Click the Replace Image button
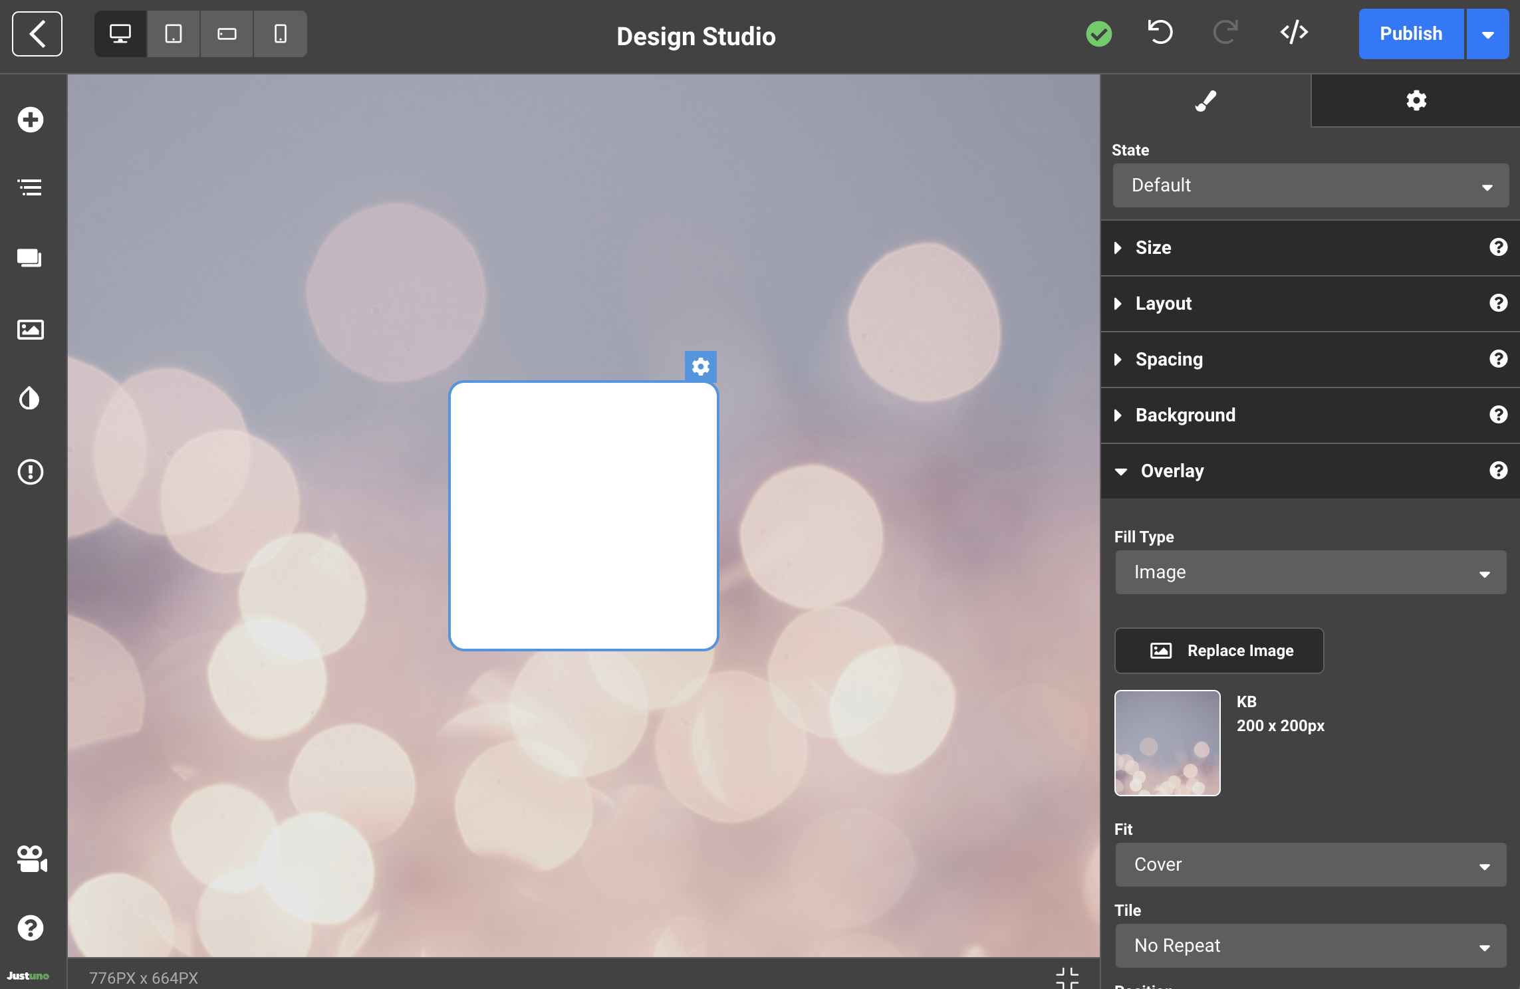Image resolution: width=1520 pixels, height=989 pixels. [x=1219, y=651]
